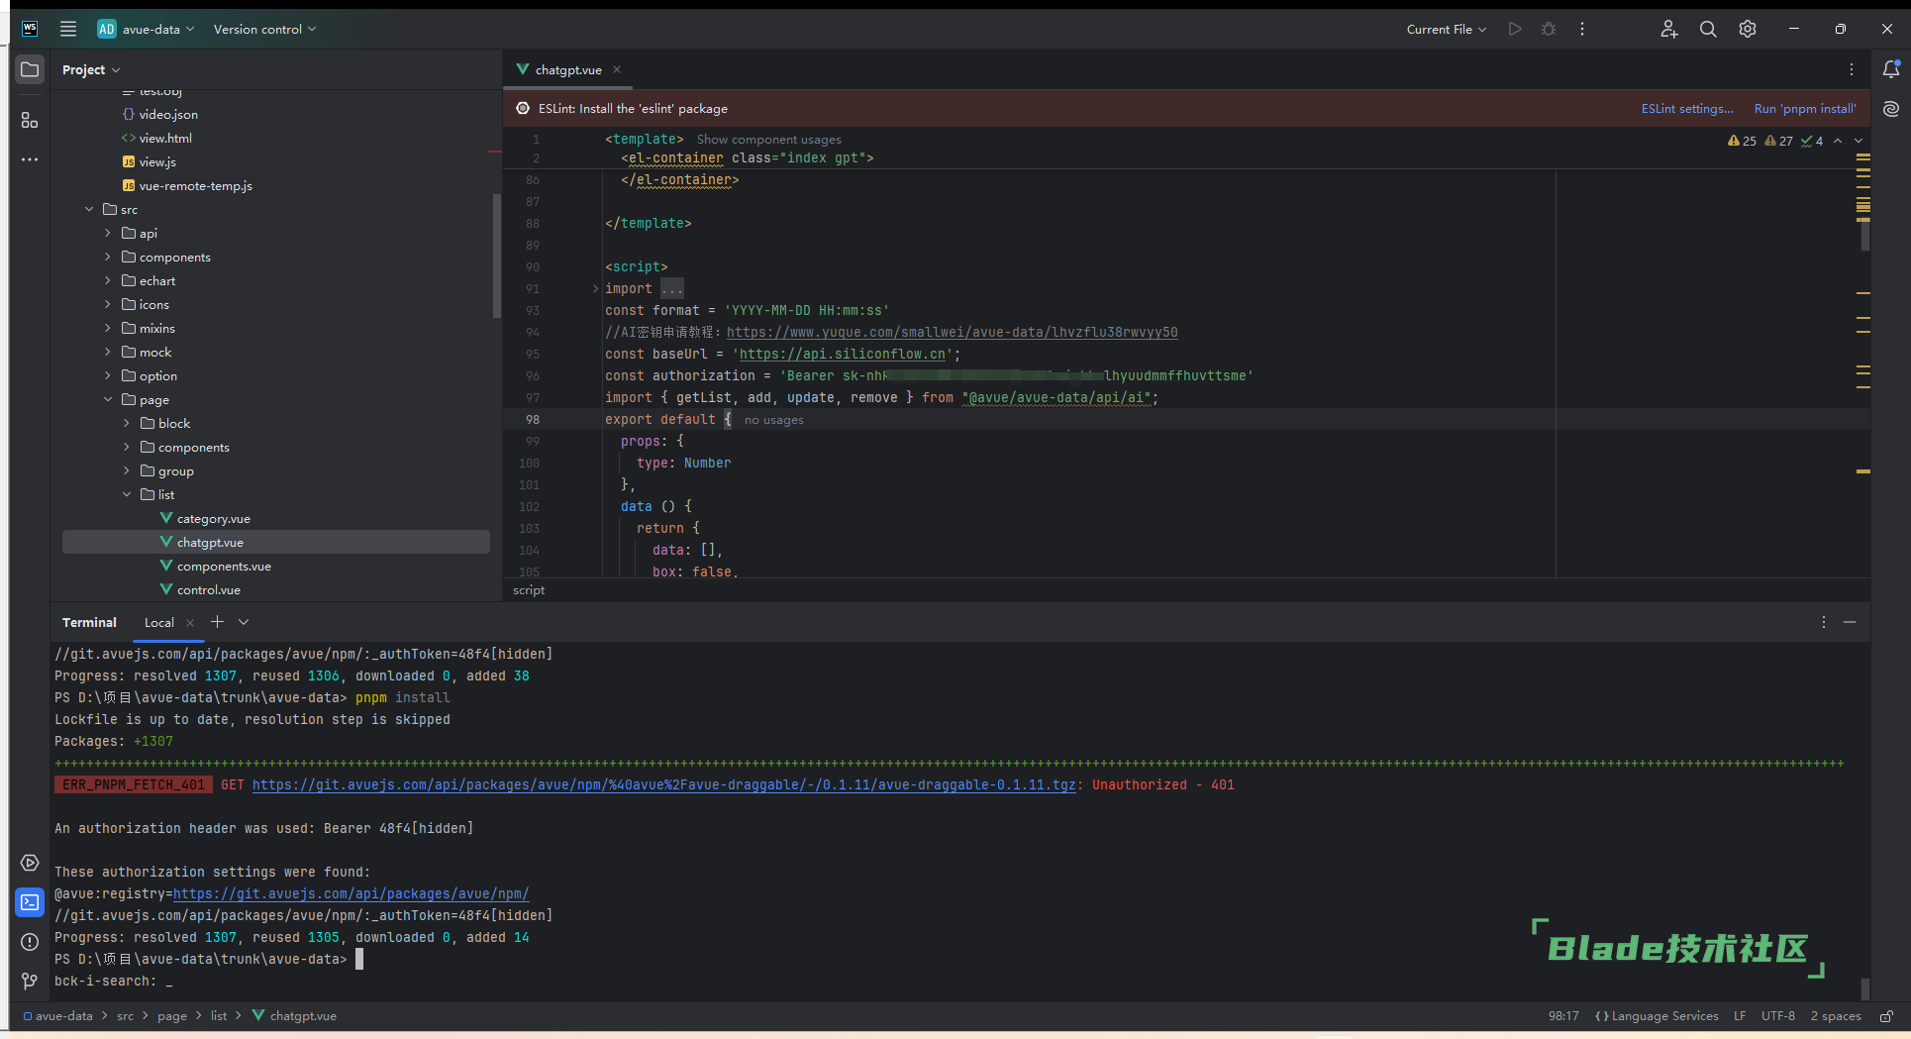1911x1039 pixels.
Task: Open vue-remote-temp.js file
Action: click(195, 185)
